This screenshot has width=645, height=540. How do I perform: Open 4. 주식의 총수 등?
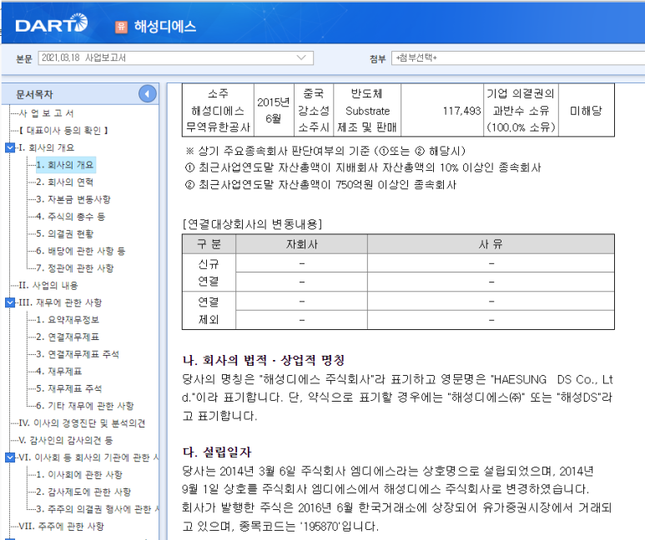tap(71, 217)
